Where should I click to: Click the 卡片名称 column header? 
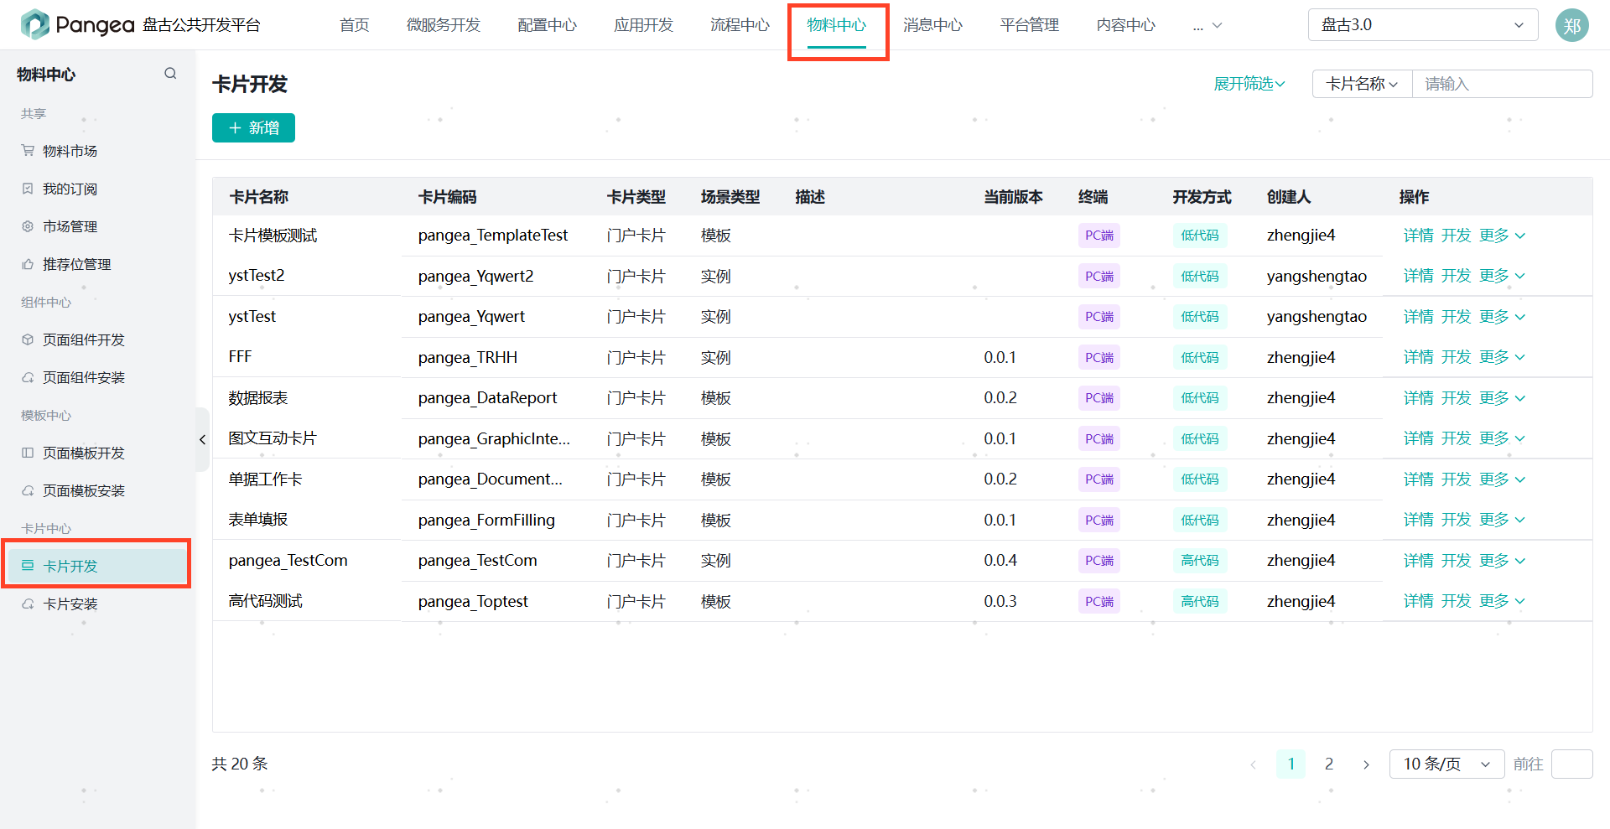tap(259, 197)
